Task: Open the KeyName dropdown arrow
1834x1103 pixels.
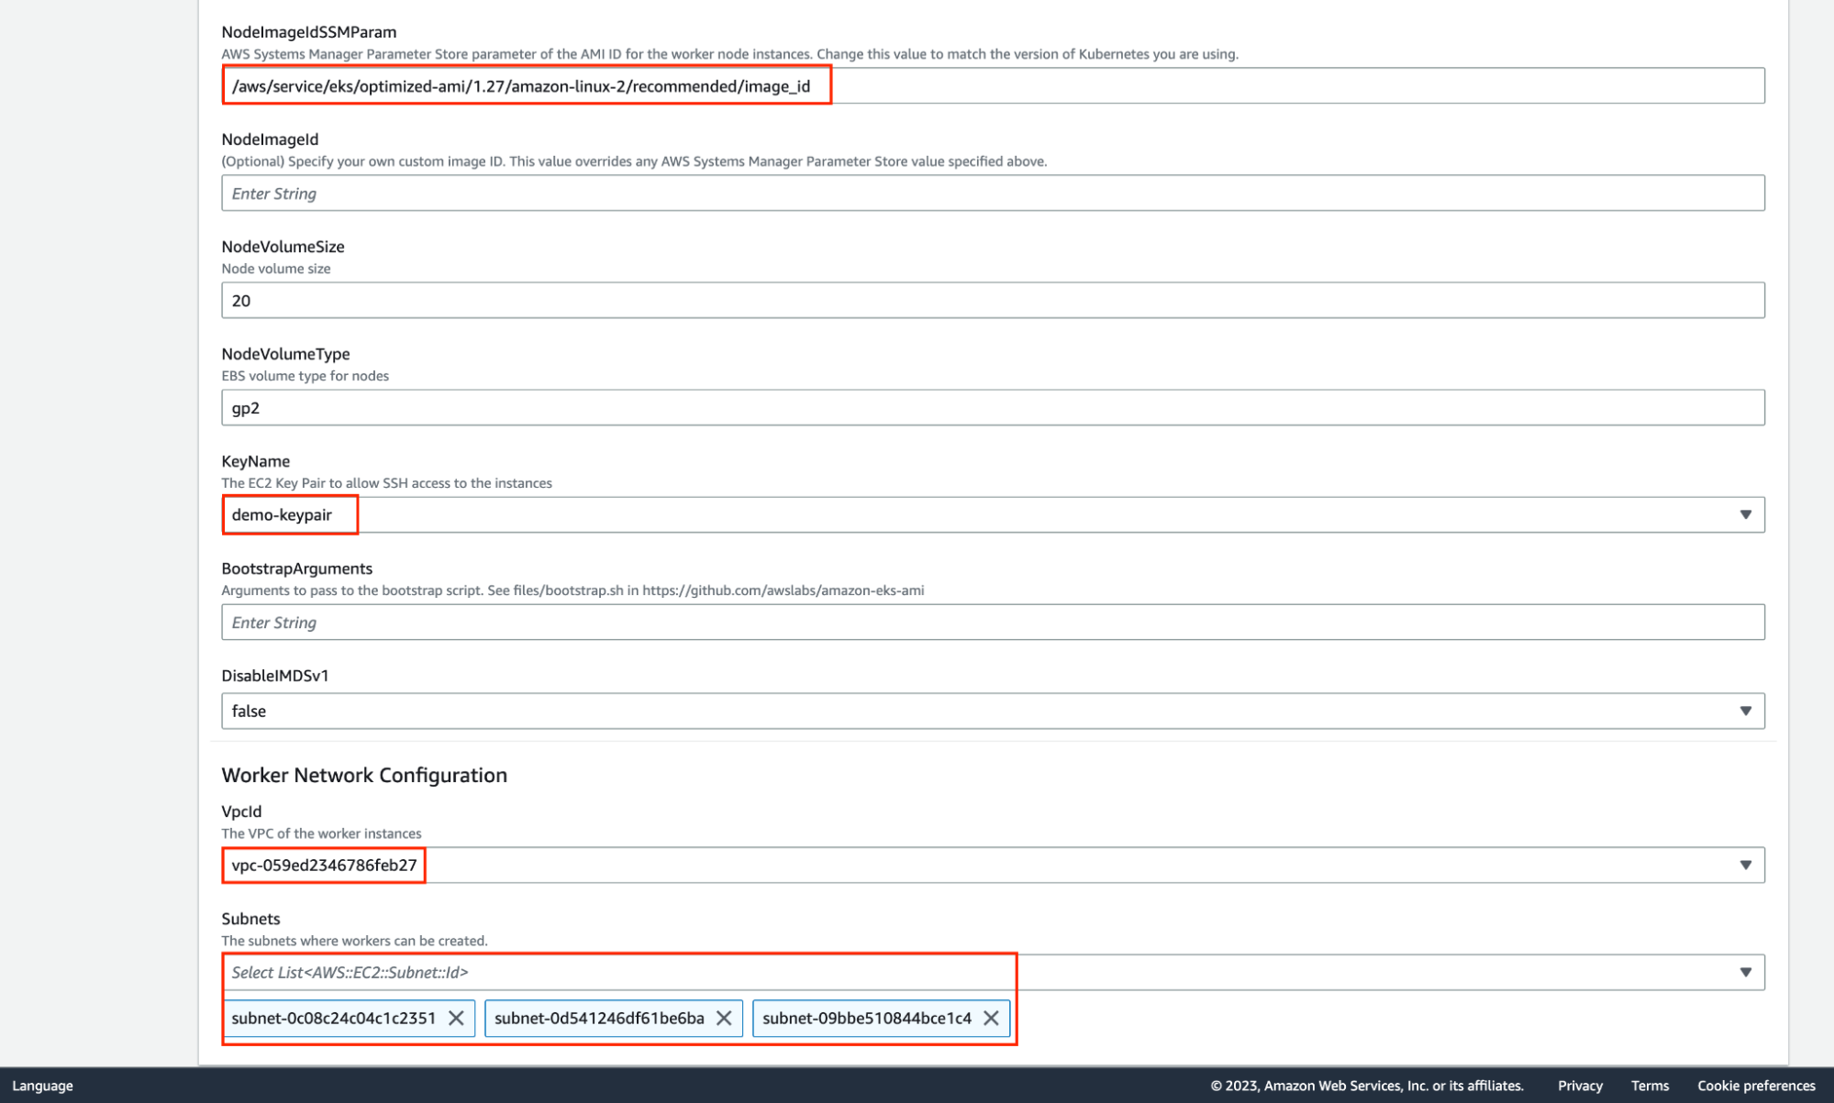Action: [x=1745, y=514]
